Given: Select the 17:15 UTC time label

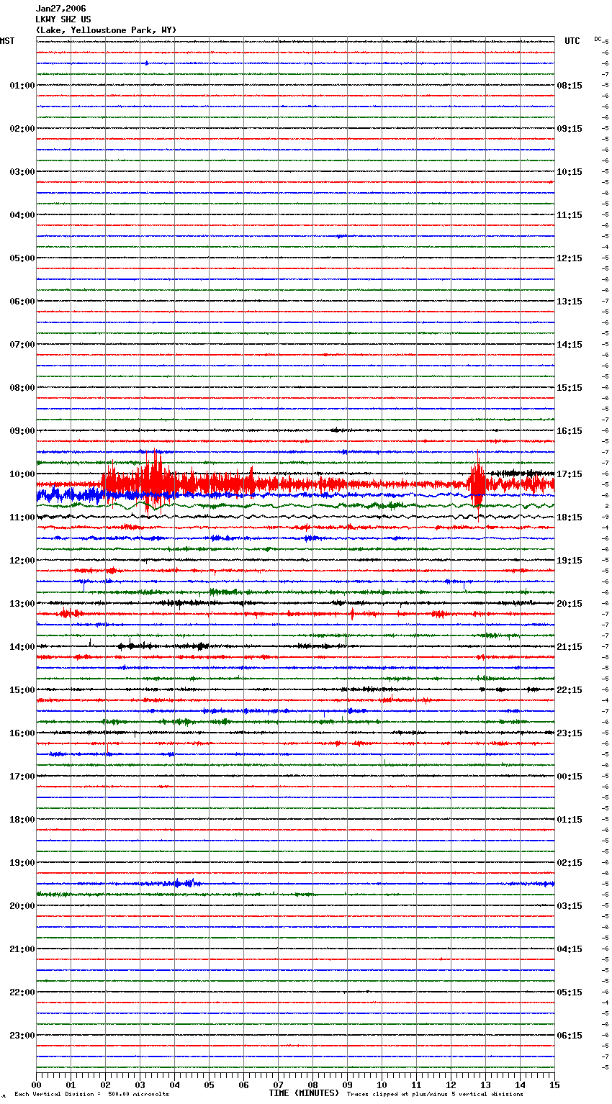Looking at the screenshot, I should coord(570,474).
